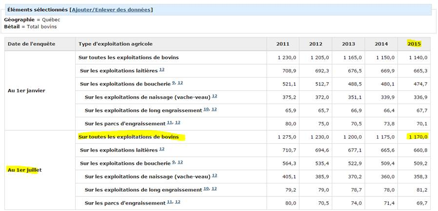Click the 2013 column header
The width and height of the screenshot is (438, 211).
tap(348, 44)
